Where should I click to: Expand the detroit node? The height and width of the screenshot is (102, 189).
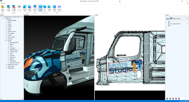(7, 44)
